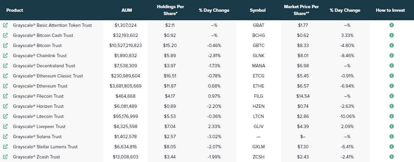Click info icon in Basic Attention Token row

[391, 25]
